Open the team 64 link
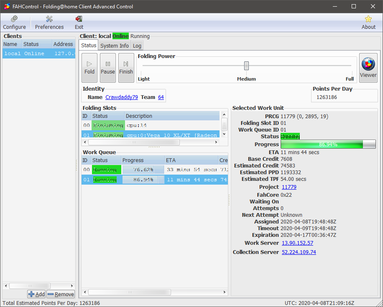The width and height of the screenshot is (383, 307). pyautogui.click(x=161, y=97)
